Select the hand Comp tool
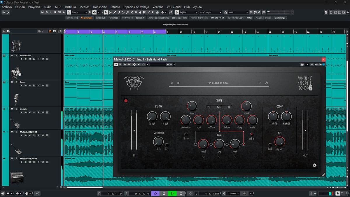Image resolution: width=350 pixels, height=197 pixels. click(140, 13)
